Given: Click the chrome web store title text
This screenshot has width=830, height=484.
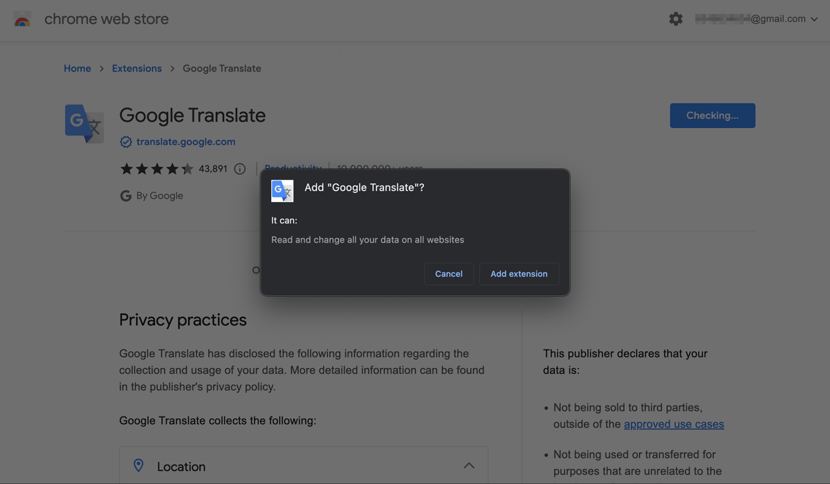Looking at the screenshot, I should (107, 19).
